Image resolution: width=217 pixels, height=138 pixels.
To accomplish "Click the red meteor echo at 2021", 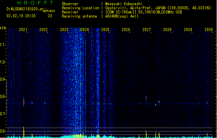I will tap(24, 103).
